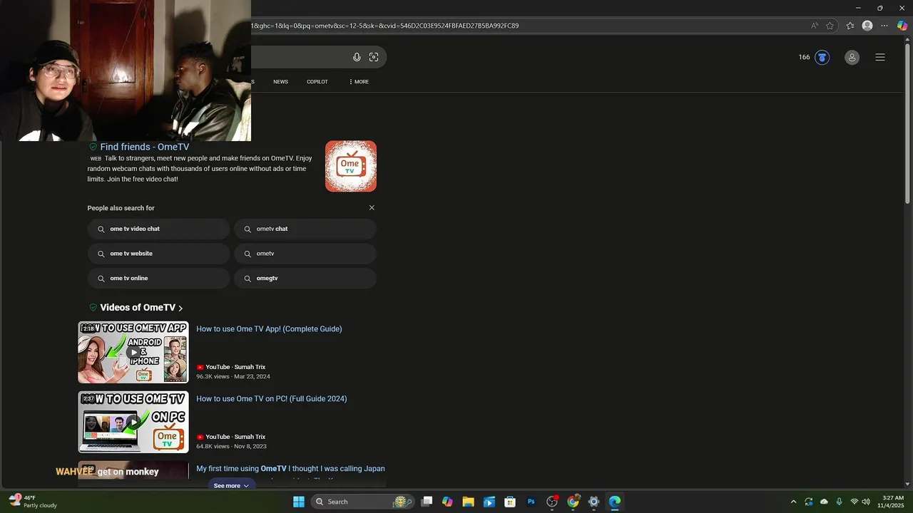
Task: Open the weather widget showing 46°F
Action: click(x=33, y=502)
